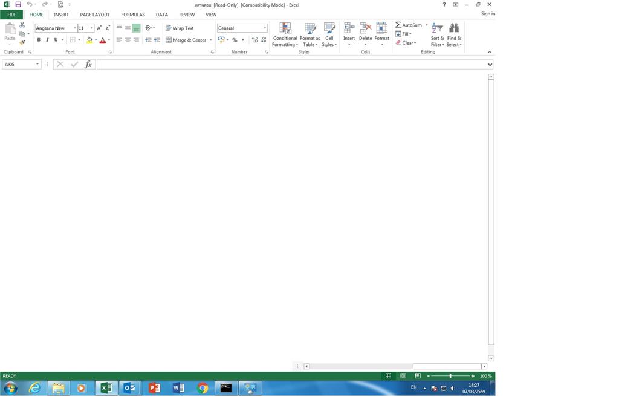619x411 pixels.
Task: Click the AutoSum button
Action: tap(409, 25)
